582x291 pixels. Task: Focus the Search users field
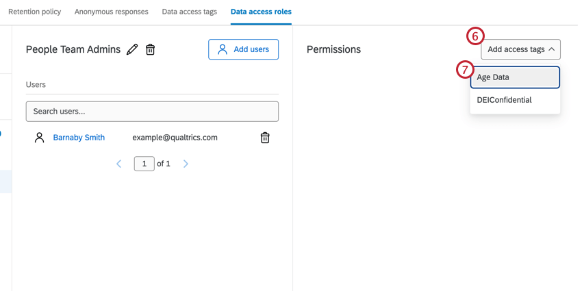[152, 111]
